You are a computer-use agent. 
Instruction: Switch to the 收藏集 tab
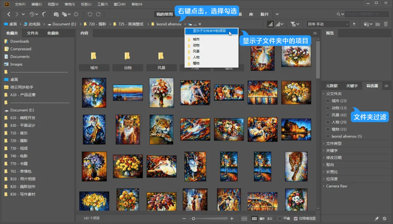click(53, 33)
